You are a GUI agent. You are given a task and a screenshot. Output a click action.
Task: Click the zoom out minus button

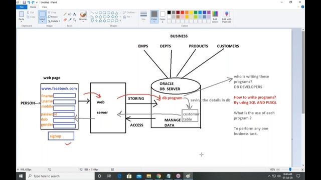pos(278,169)
